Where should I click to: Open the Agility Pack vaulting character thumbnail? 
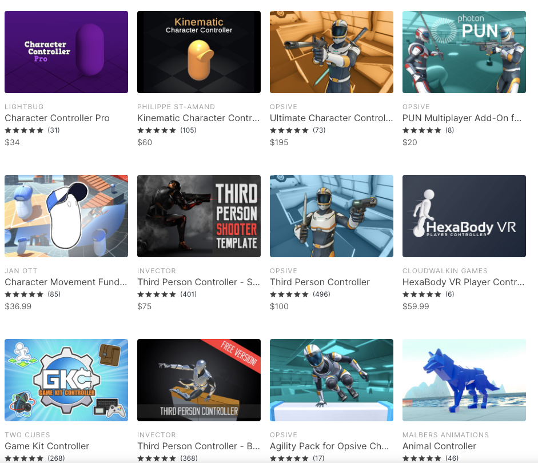click(332, 380)
